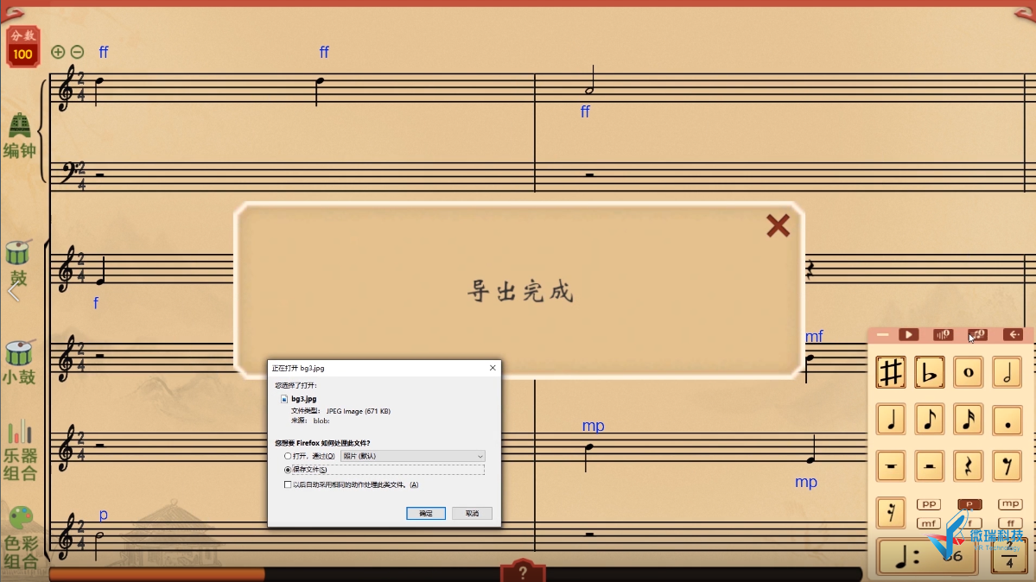Select the quarter rest tool
This screenshot has width=1036, height=582.
[968, 466]
